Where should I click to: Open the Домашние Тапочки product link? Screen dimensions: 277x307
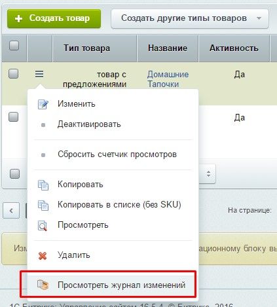(x=168, y=79)
